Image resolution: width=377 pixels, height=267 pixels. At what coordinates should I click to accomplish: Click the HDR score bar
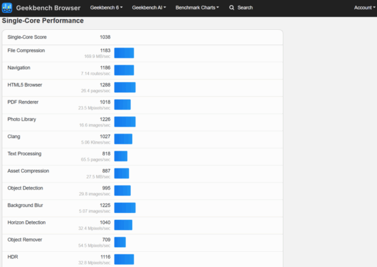[x=124, y=259]
